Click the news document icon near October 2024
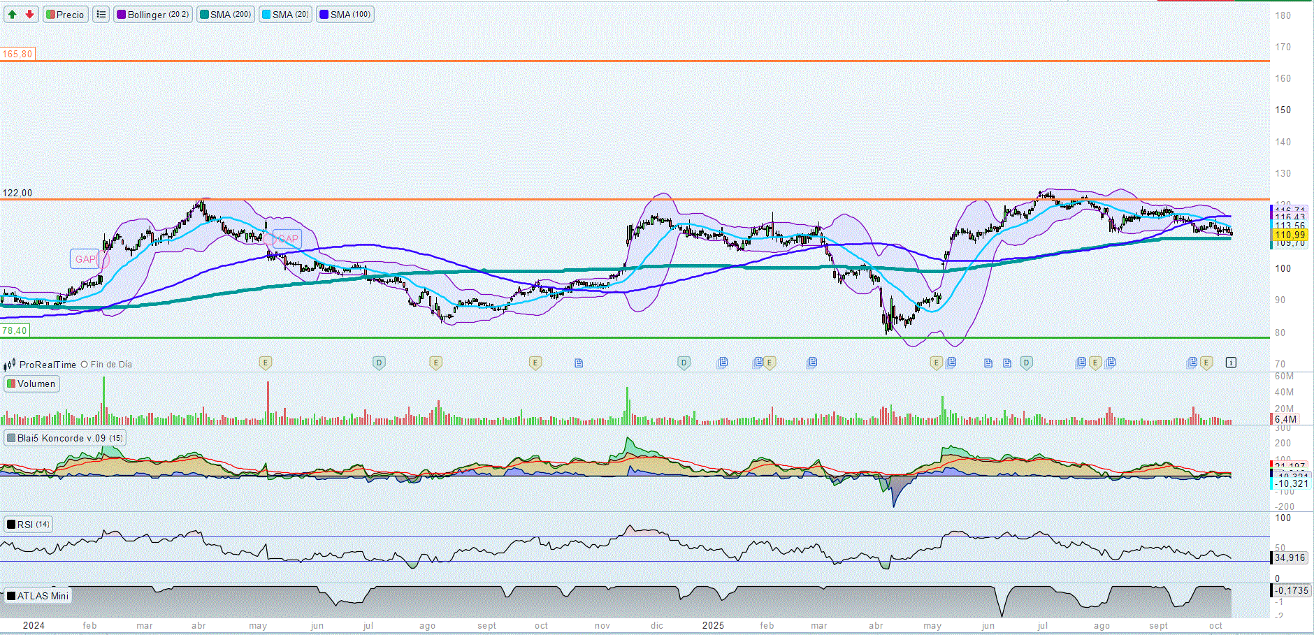 click(x=579, y=363)
